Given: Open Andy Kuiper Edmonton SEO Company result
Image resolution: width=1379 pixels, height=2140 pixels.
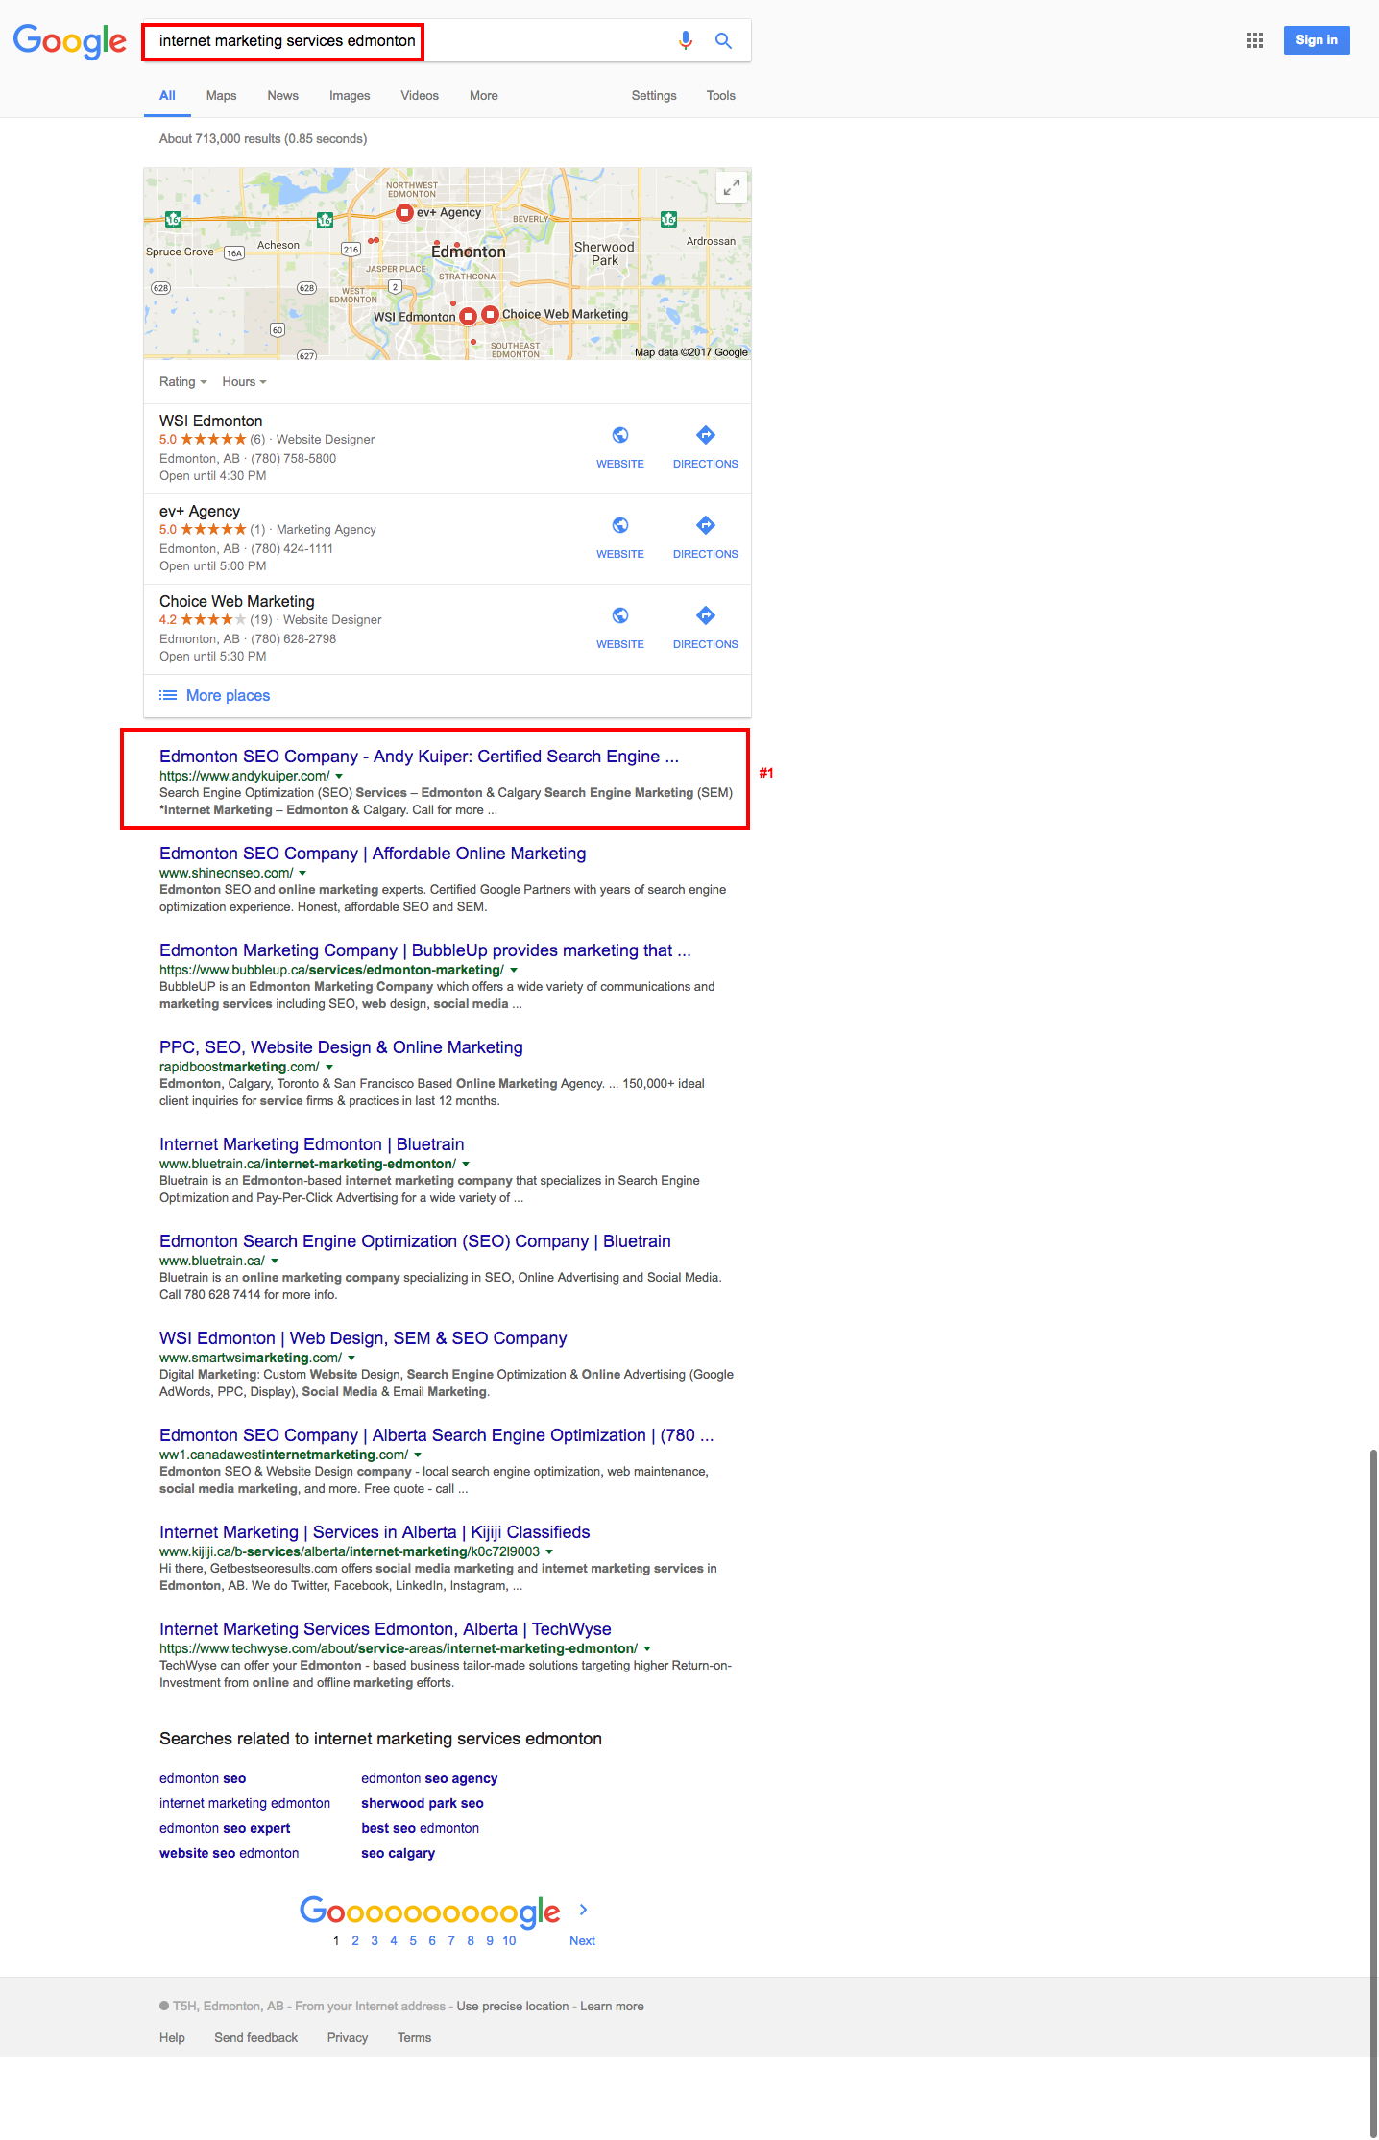Looking at the screenshot, I should [419, 757].
